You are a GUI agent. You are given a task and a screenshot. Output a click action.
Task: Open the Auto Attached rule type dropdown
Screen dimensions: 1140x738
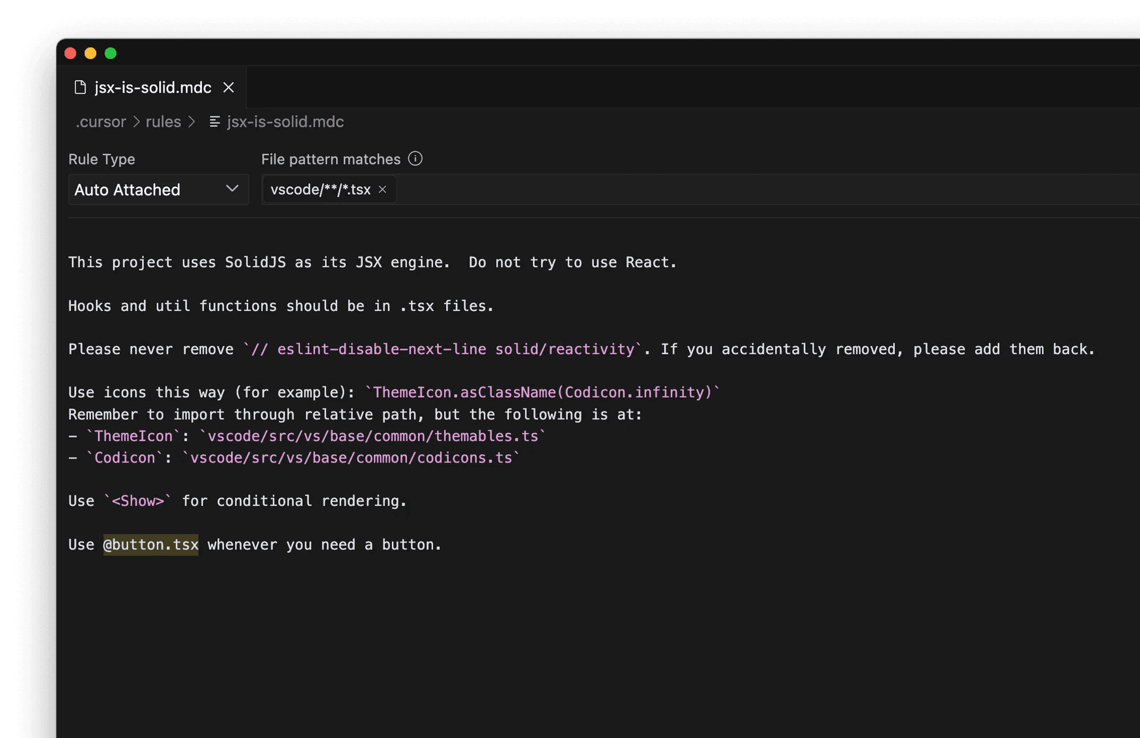[x=158, y=189]
